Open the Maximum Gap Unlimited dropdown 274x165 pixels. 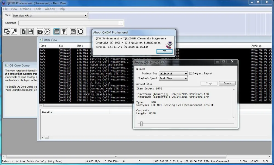click(x=173, y=73)
